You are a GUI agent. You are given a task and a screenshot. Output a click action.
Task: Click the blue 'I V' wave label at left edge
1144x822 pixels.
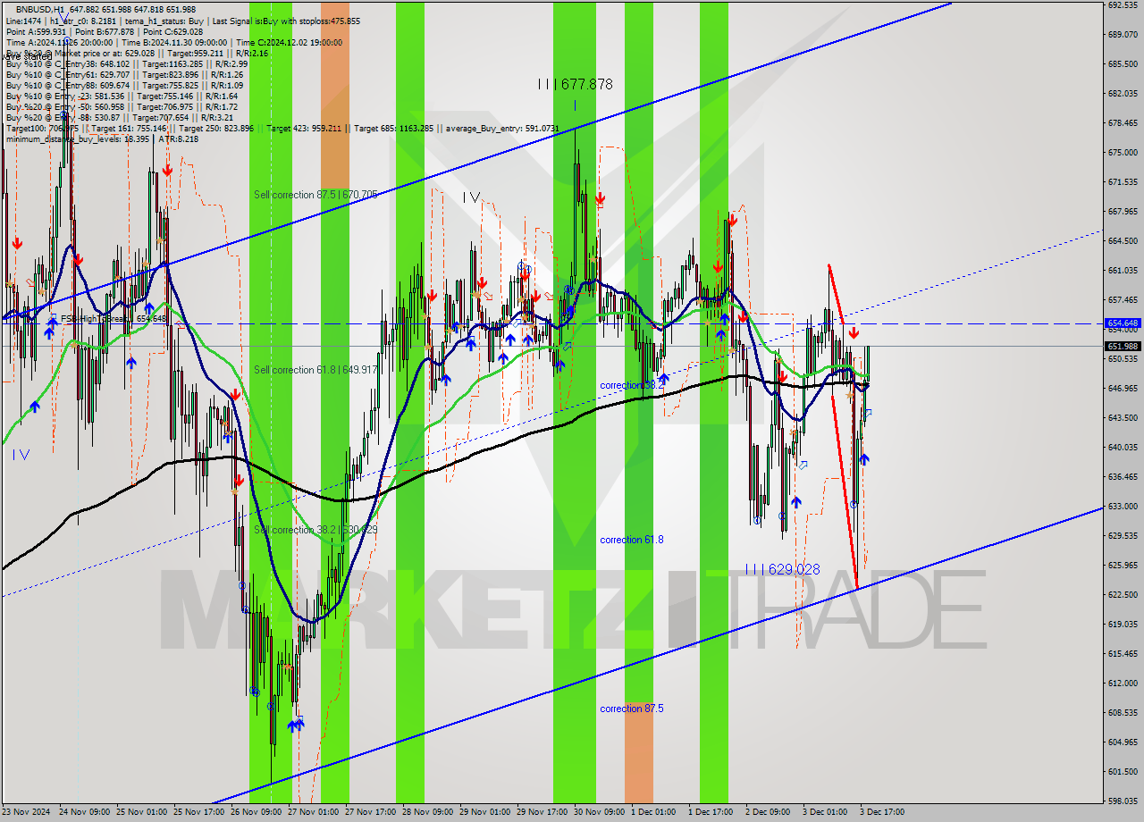pyautogui.click(x=21, y=455)
